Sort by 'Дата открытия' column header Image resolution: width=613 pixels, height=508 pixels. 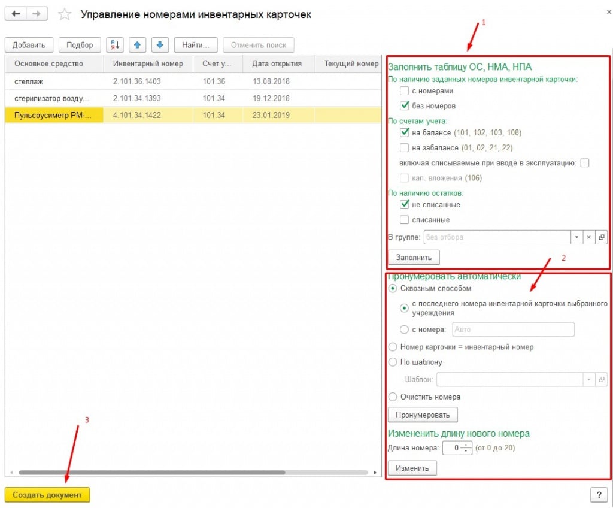[277, 63]
